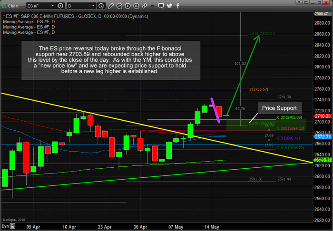The height and width of the screenshot is (231, 333).
Task: Click the third Moving Average legend entry
Action: click(29, 32)
